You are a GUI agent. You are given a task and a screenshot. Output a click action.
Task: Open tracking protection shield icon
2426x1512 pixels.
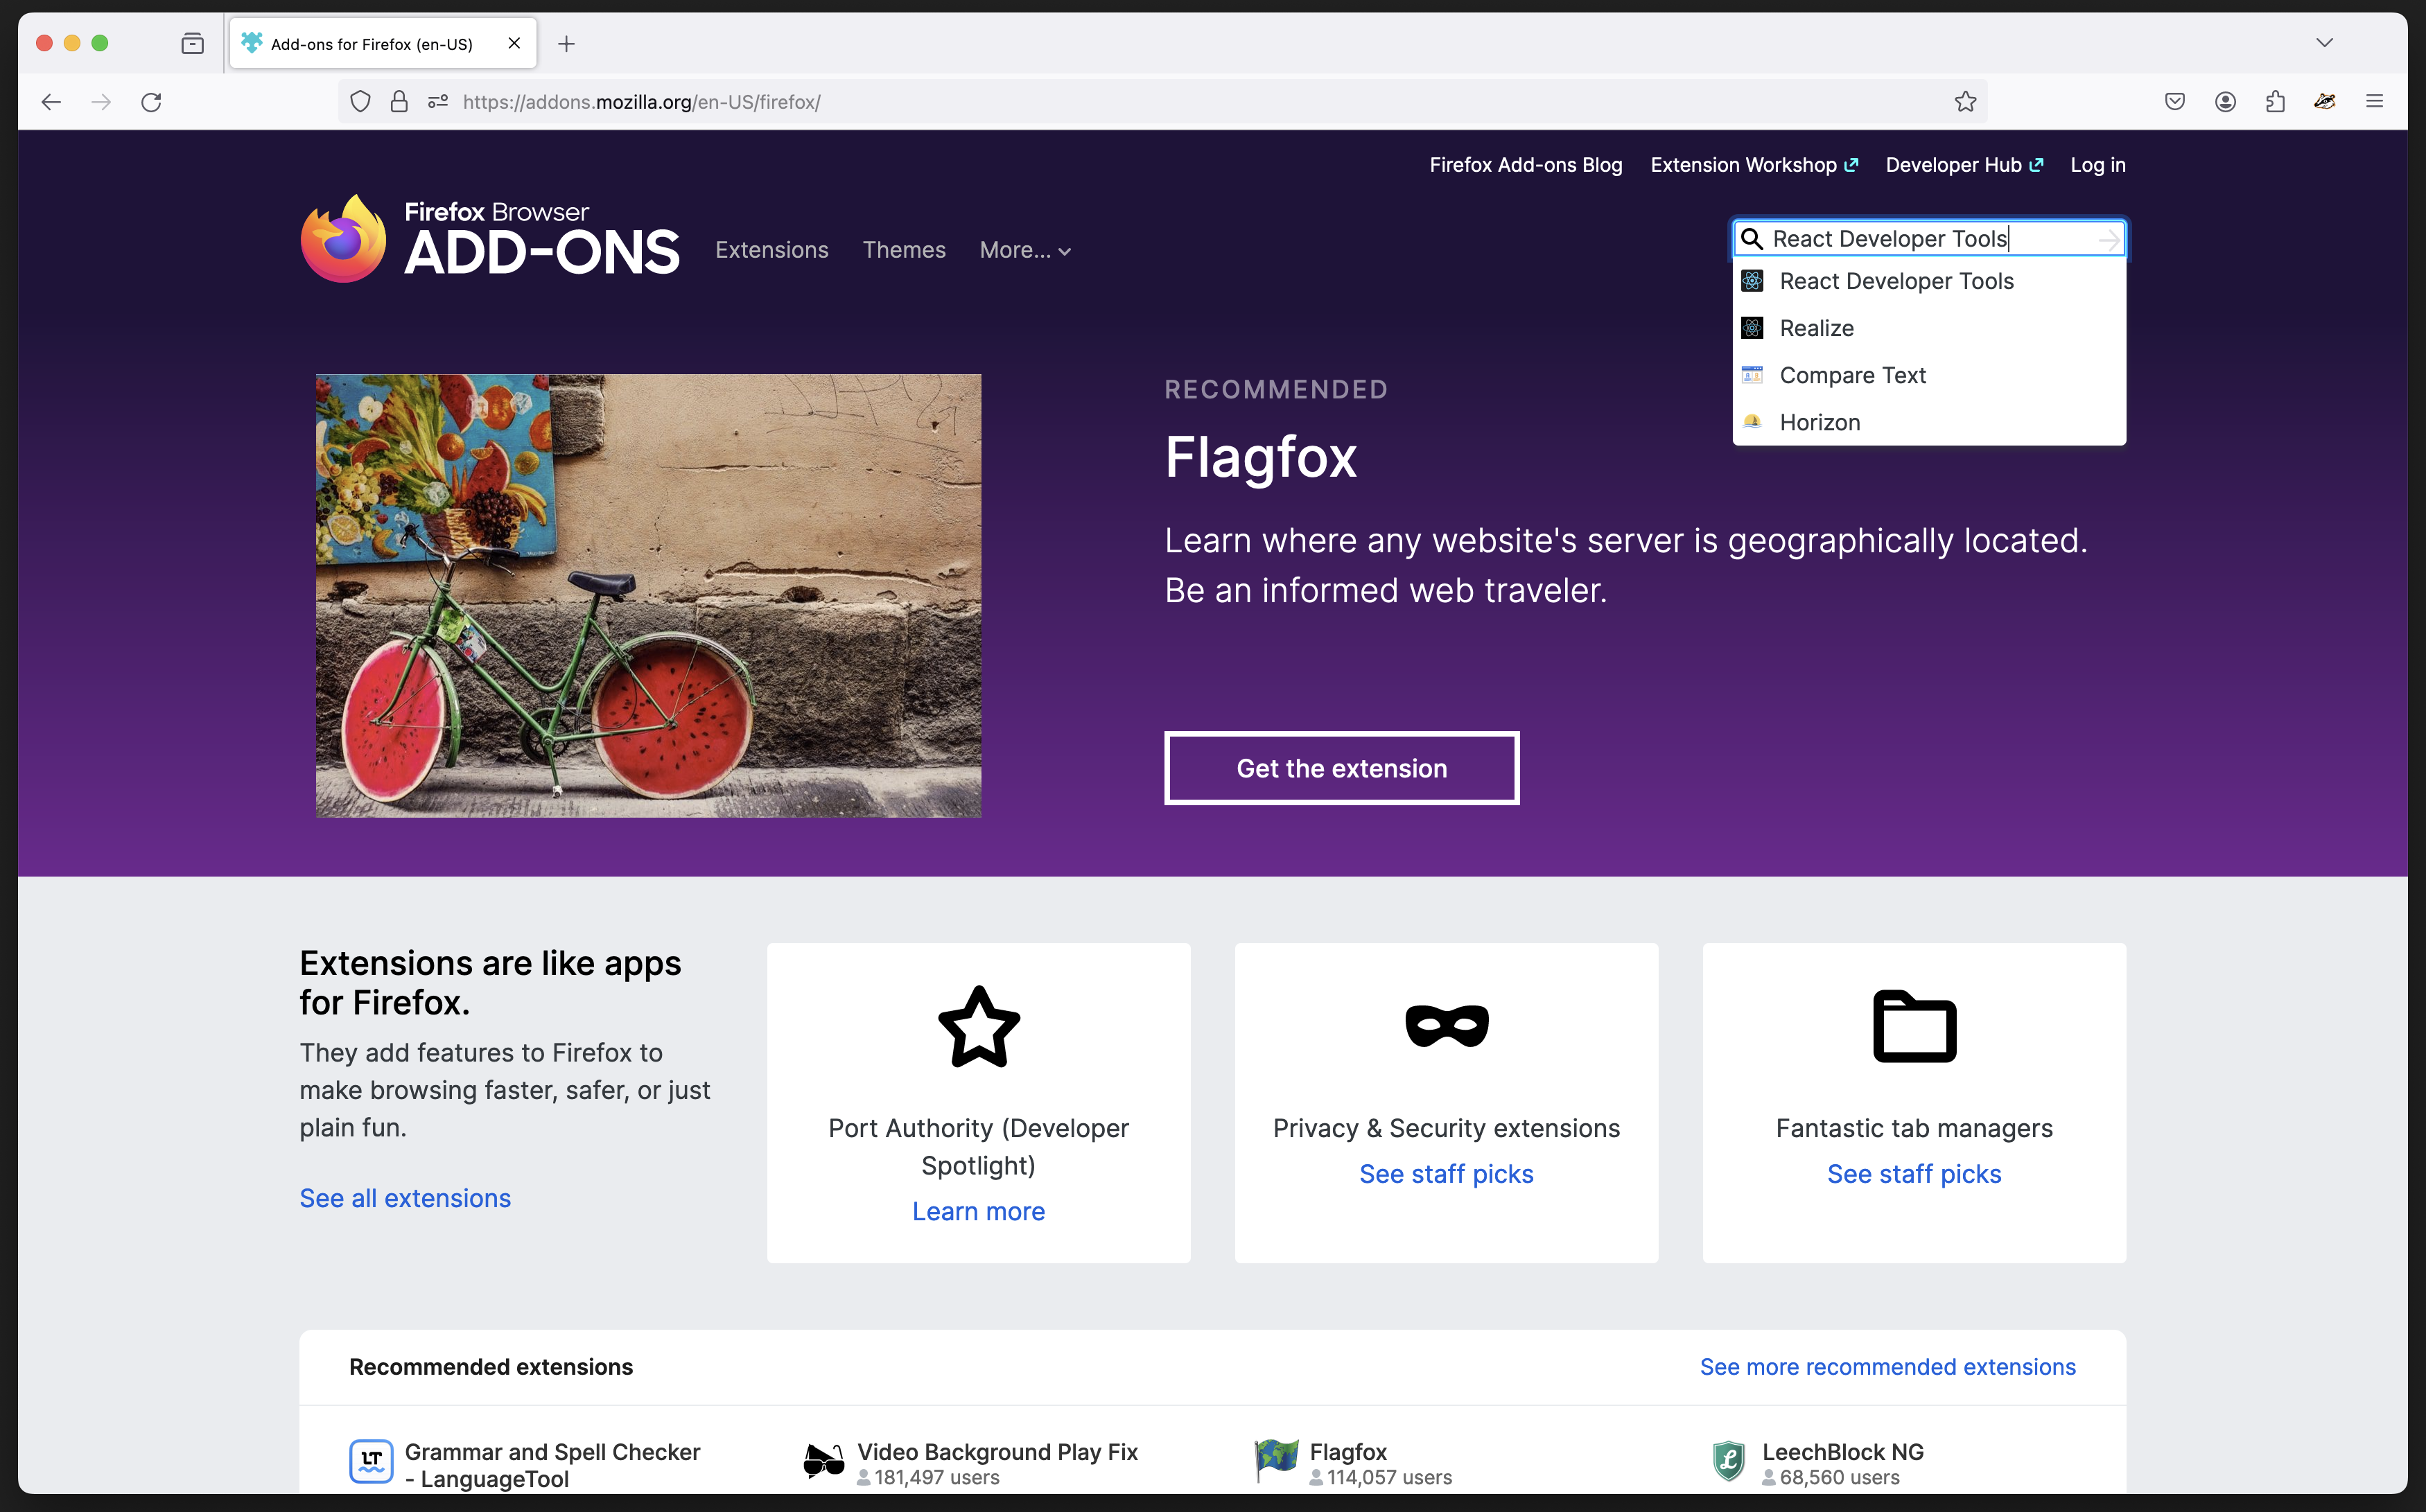click(x=361, y=102)
